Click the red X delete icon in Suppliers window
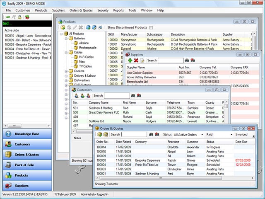The image size is (265, 199). [136, 60]
